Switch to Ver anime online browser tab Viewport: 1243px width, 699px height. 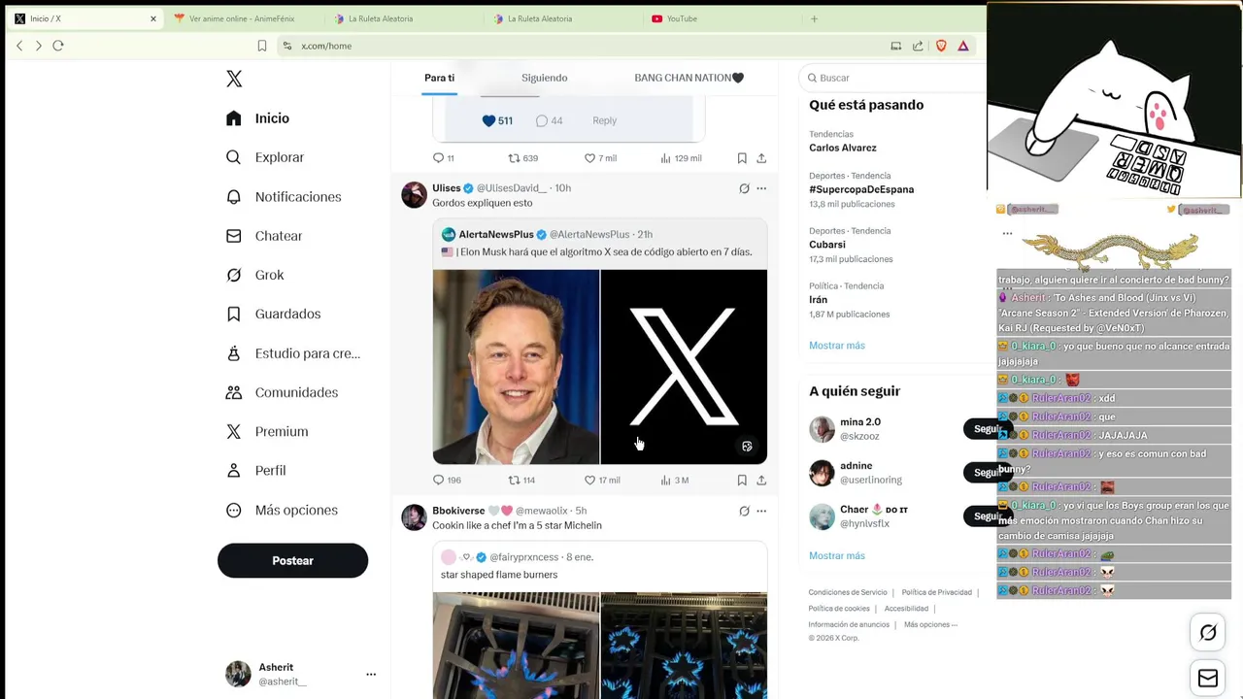pyautogui.click(x=241, y=18)
